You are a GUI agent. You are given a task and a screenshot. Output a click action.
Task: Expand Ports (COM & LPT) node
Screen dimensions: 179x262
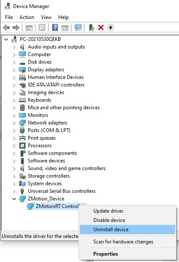[14, 130]
